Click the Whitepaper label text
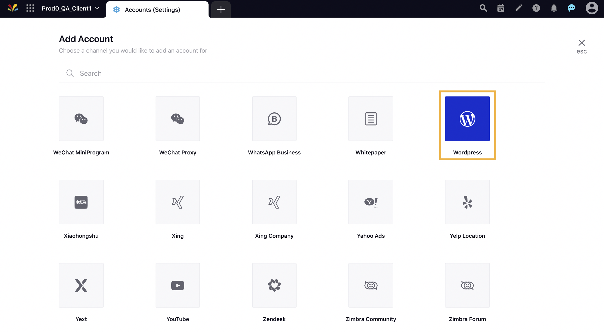Image resolution: width=604 pixels, height=332 pixels. click(x=371, y=153)
